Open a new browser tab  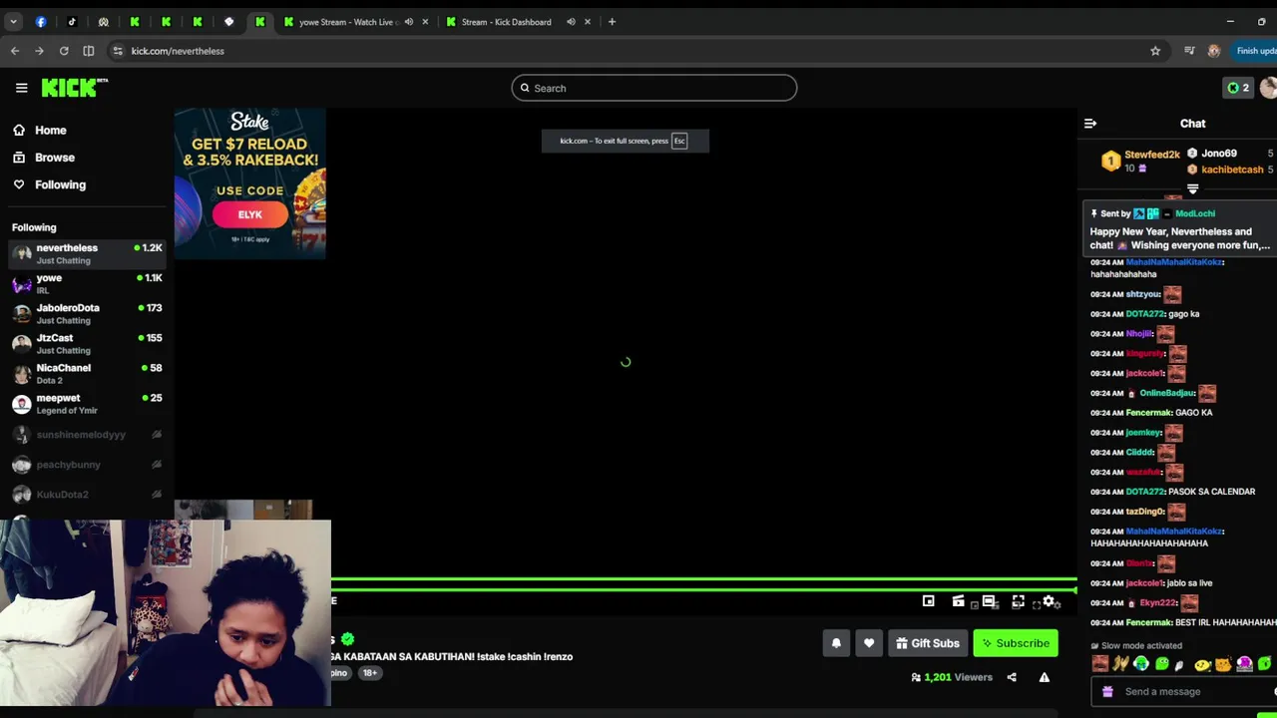coord(612,22)
